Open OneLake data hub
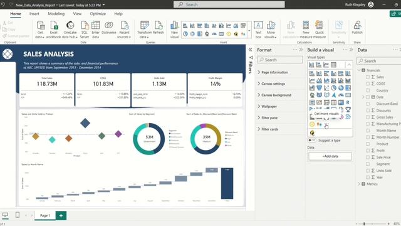401x226 pixels. pyautogui.click(x=70, y=30)
